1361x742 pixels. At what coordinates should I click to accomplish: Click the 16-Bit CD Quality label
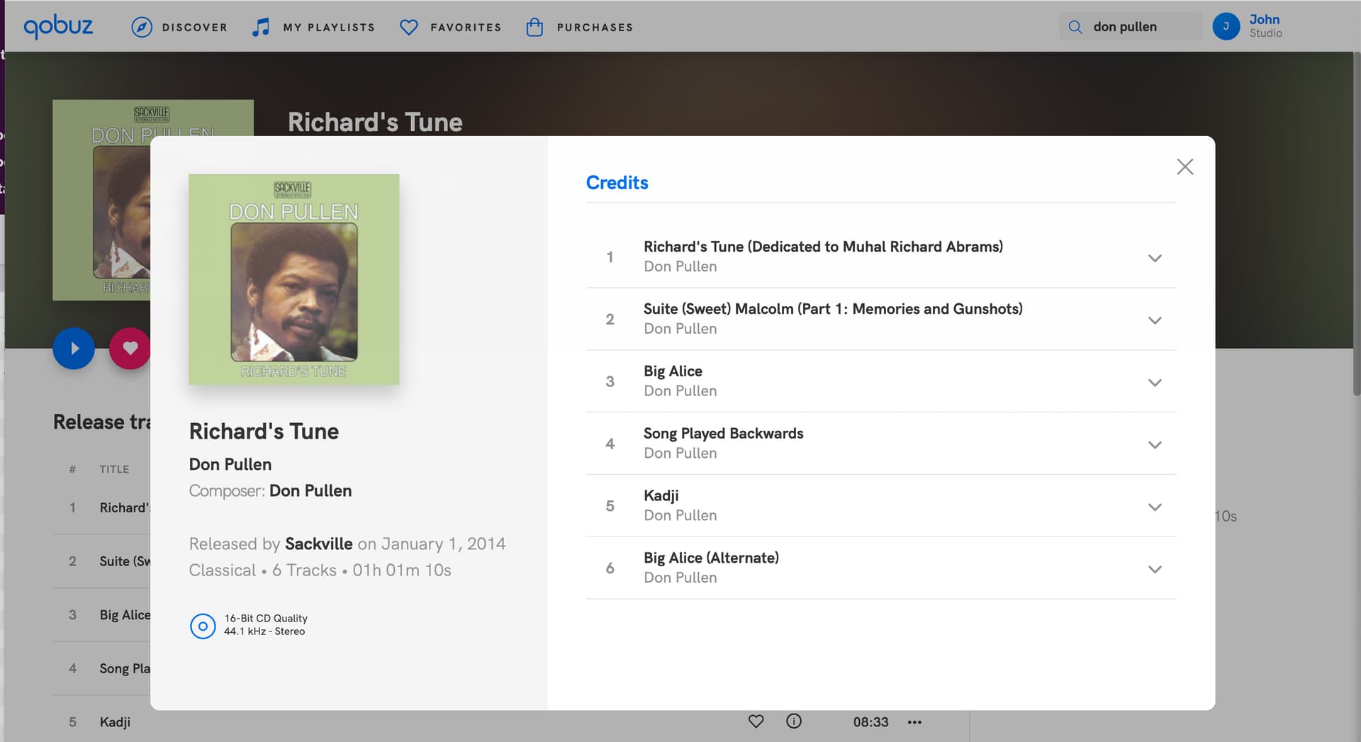266,619
